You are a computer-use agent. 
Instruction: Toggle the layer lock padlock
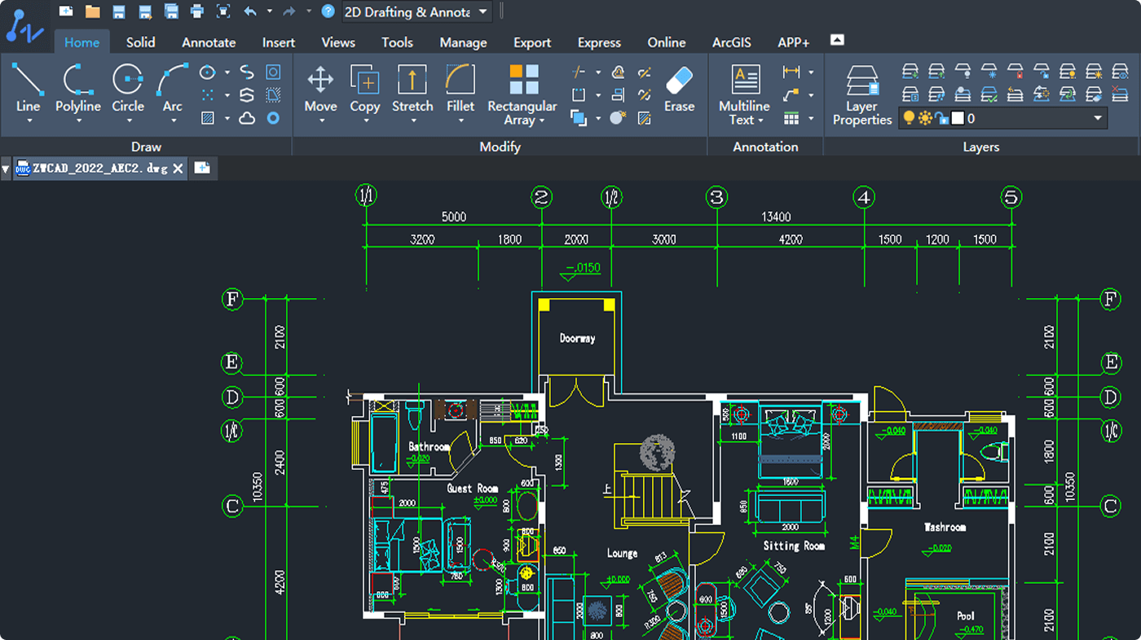939,118
